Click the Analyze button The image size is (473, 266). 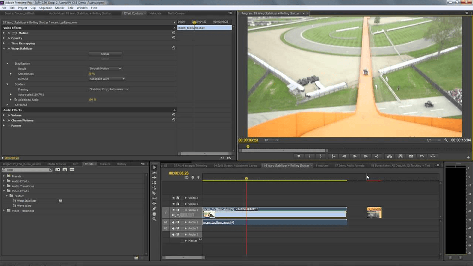coord(105,54)
